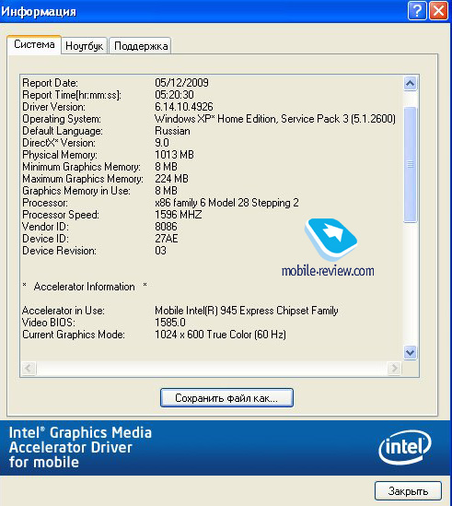Viewport: 452px width, 506px height.
Task: Click the Minimum Graphics Memory label
Action: (x=81, y=167)
